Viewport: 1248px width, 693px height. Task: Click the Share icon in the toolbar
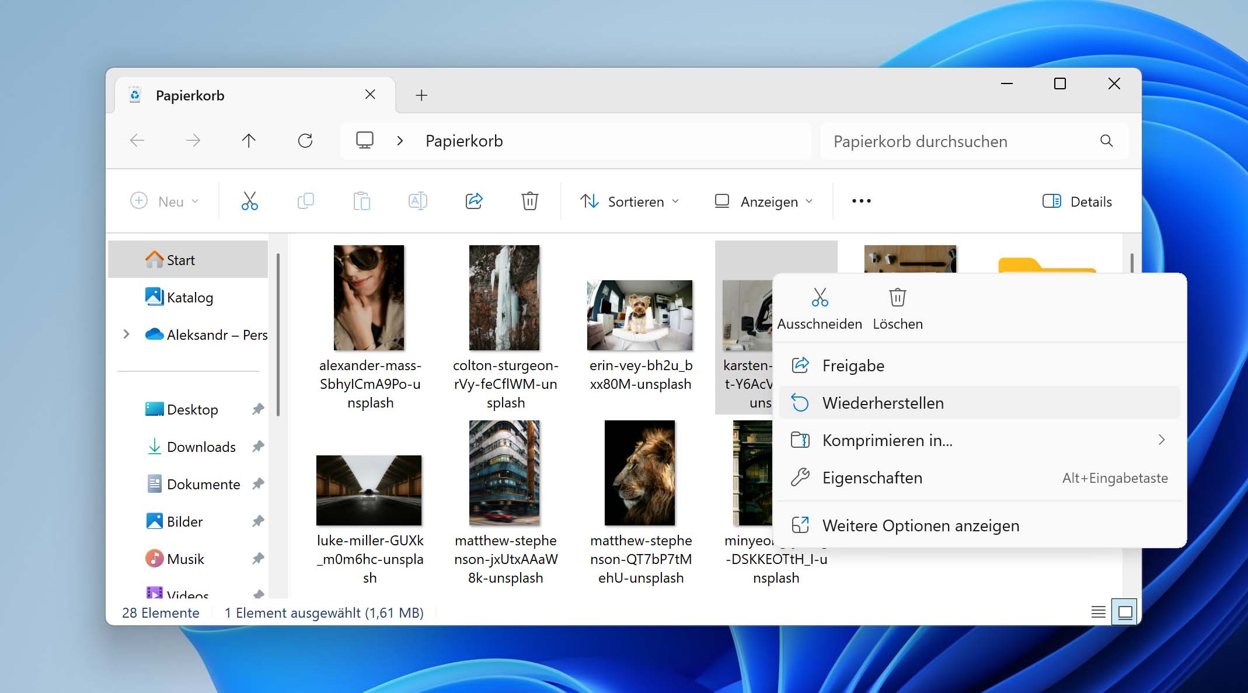[x=473, y=201]
